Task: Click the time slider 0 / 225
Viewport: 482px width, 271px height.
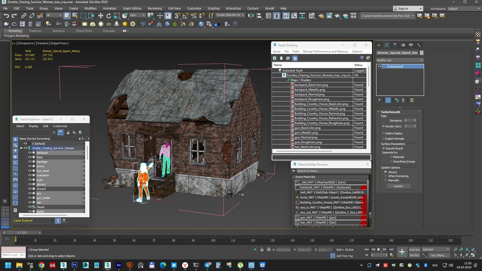Action: pos(22,233)
